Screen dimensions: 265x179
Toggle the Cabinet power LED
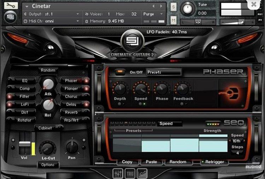coord(60,128)
